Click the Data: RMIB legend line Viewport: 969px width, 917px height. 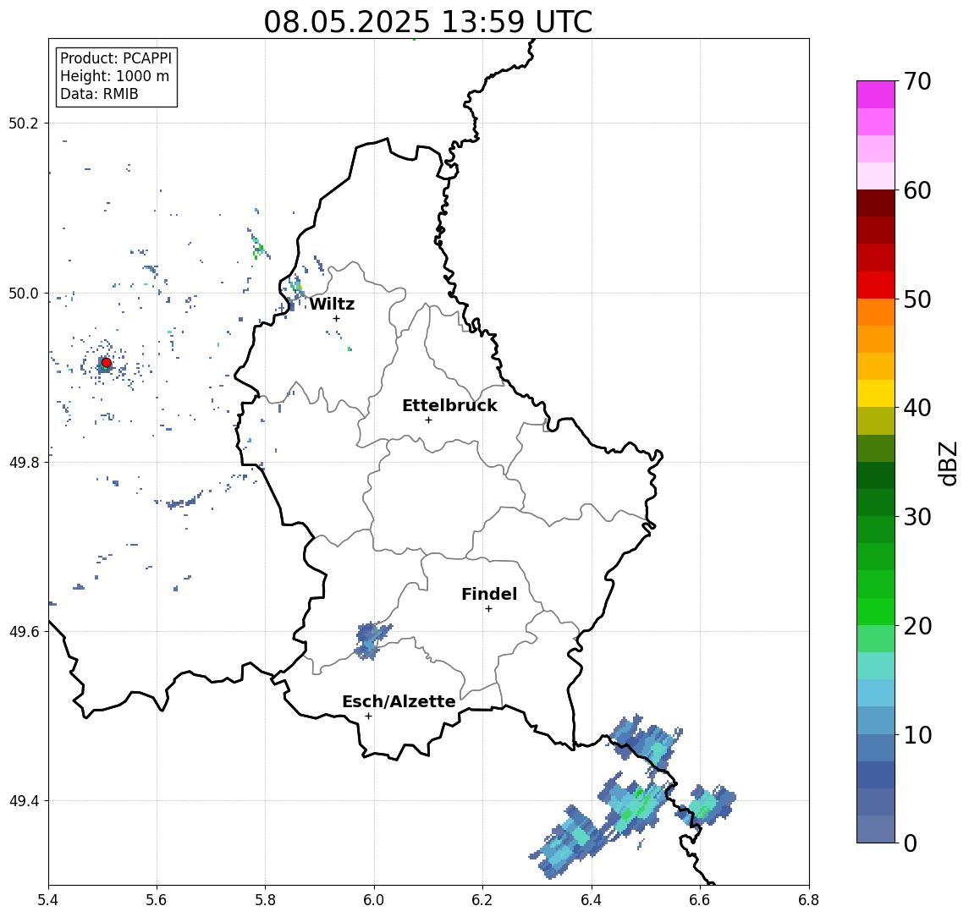coord(99,94)
